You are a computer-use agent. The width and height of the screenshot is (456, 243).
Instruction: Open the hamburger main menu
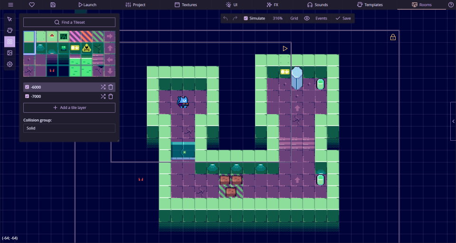click(10, 5)
